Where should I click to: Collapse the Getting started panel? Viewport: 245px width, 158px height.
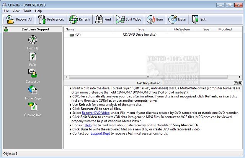coord(236,83)
